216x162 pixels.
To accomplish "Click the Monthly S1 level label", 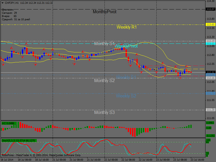I will (104, 44).
